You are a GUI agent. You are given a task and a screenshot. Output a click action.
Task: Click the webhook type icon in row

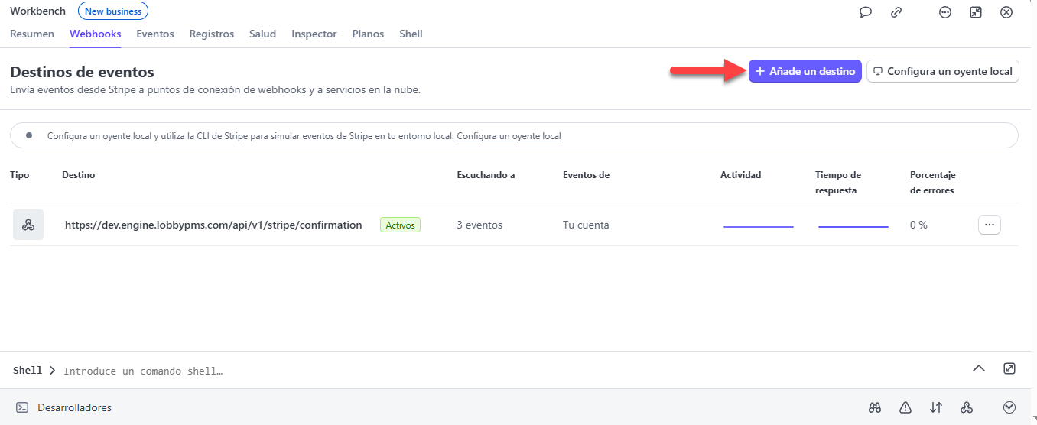tap(28, 225)
